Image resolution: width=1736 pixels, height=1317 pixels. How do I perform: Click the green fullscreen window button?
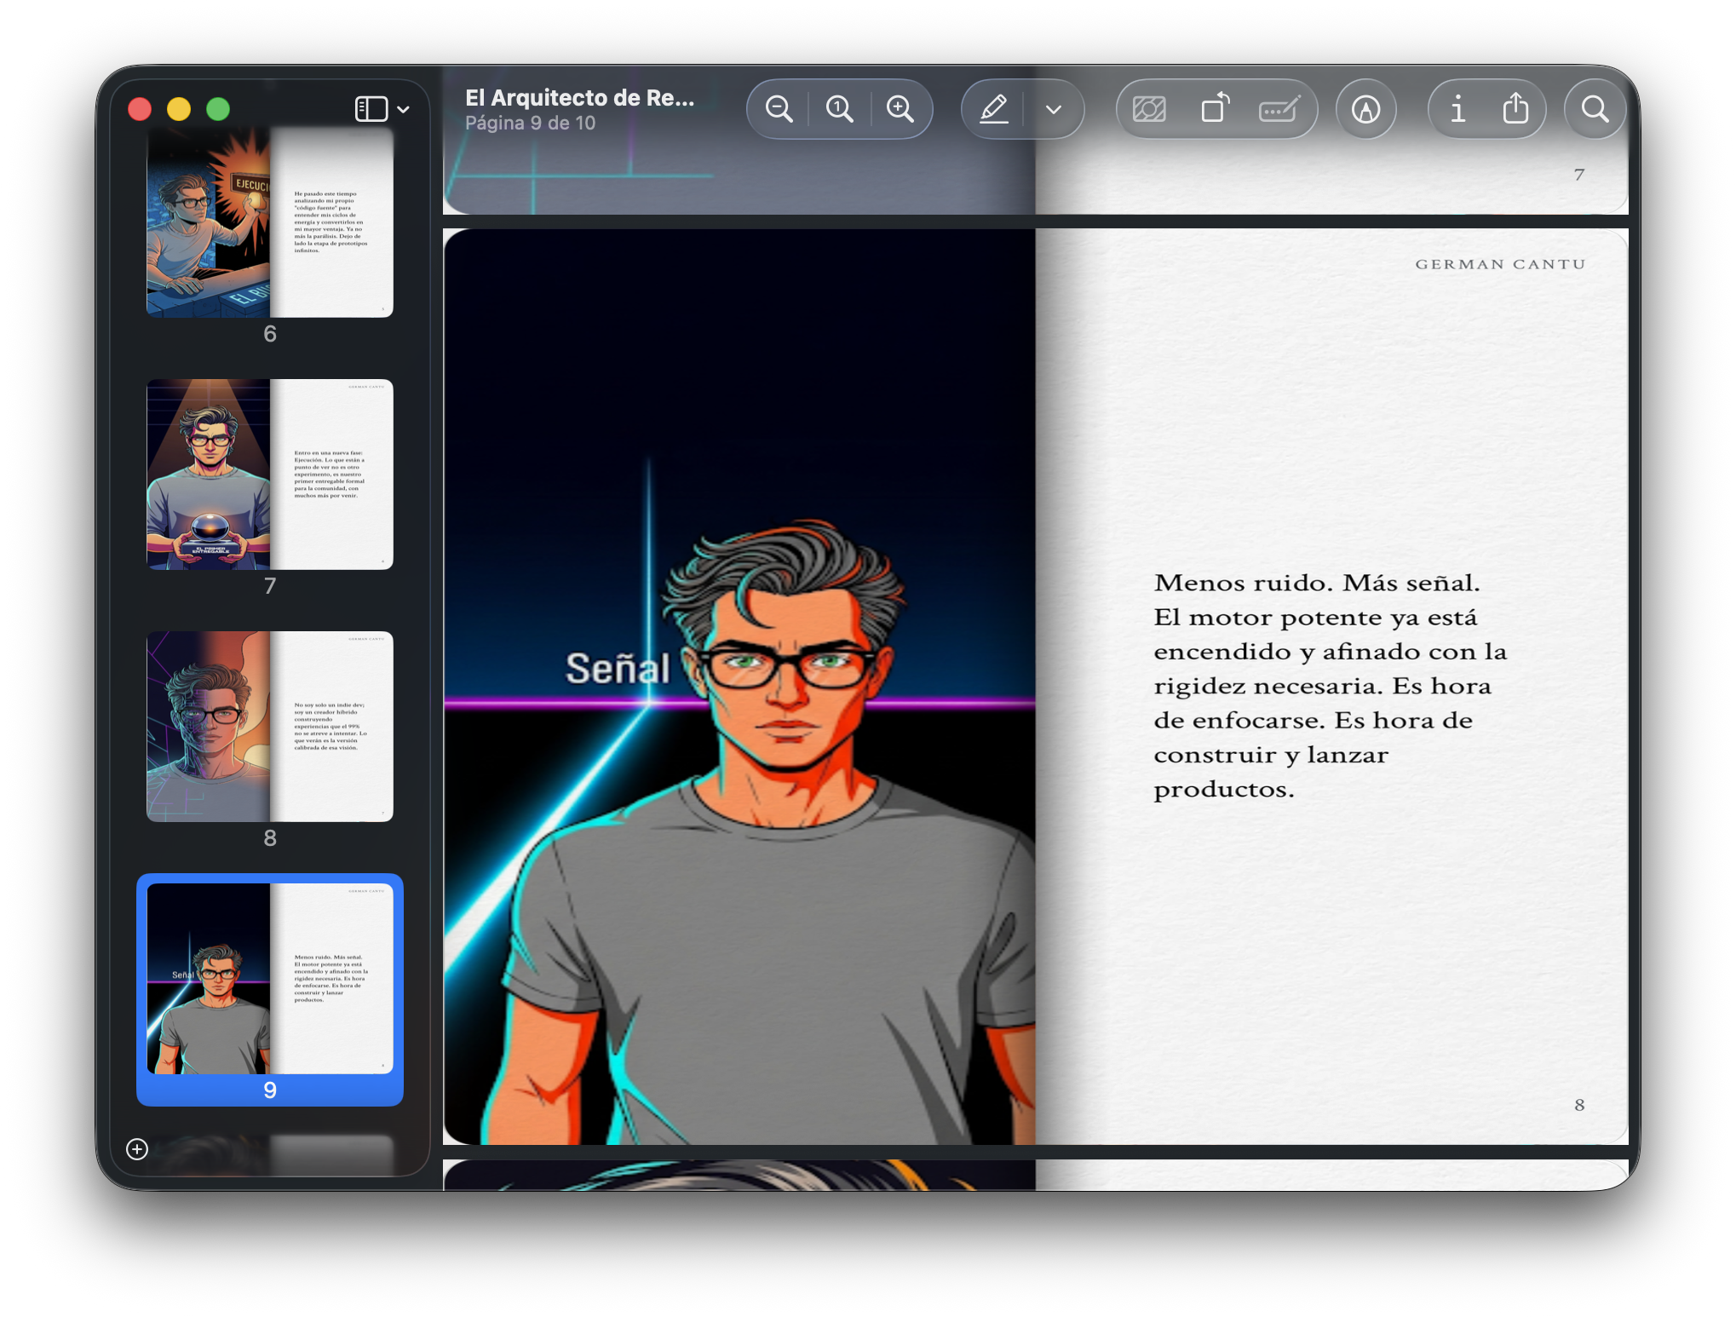(x=218, y=109)
